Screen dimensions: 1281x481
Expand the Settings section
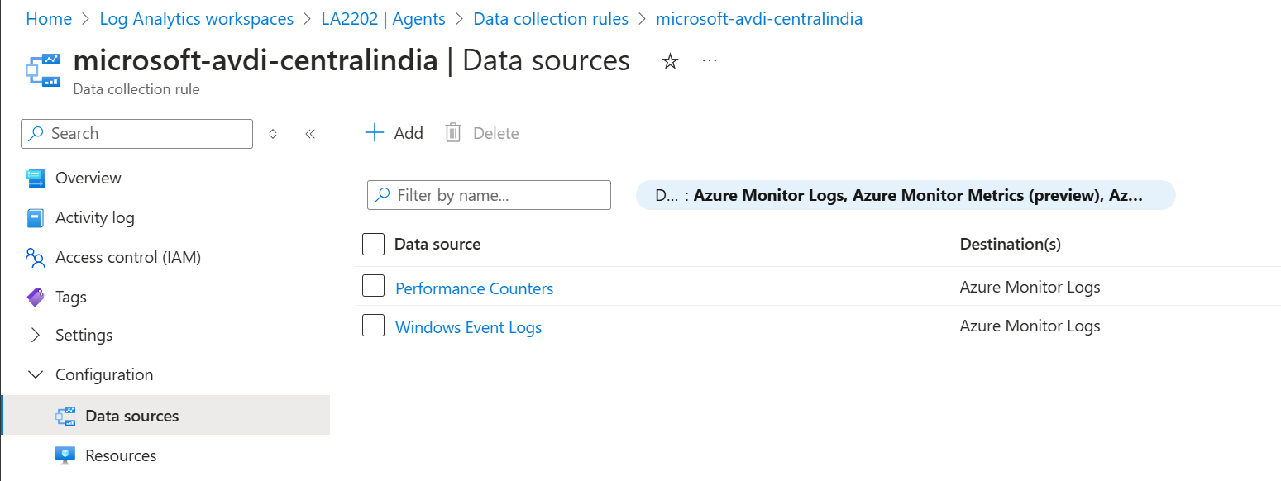tap(36, 335)
